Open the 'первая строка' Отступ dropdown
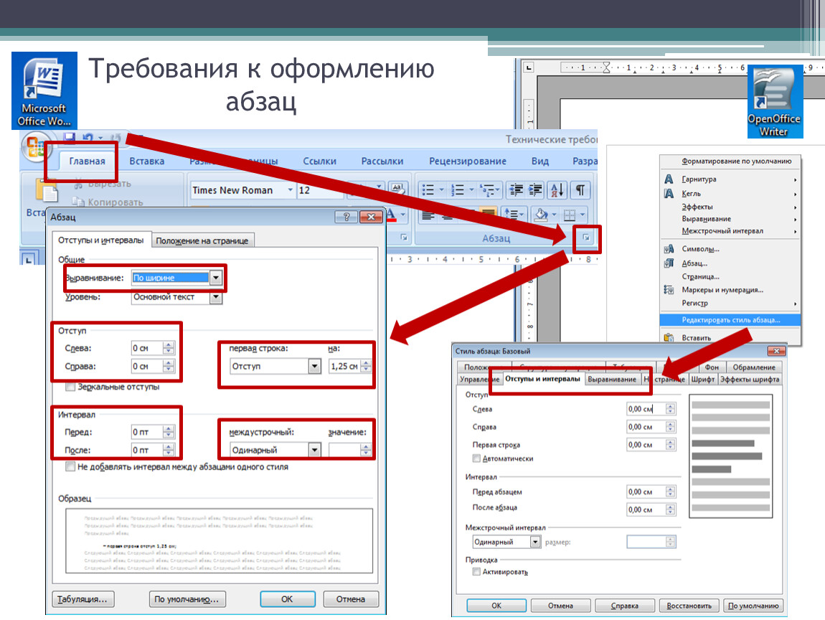 314,367
